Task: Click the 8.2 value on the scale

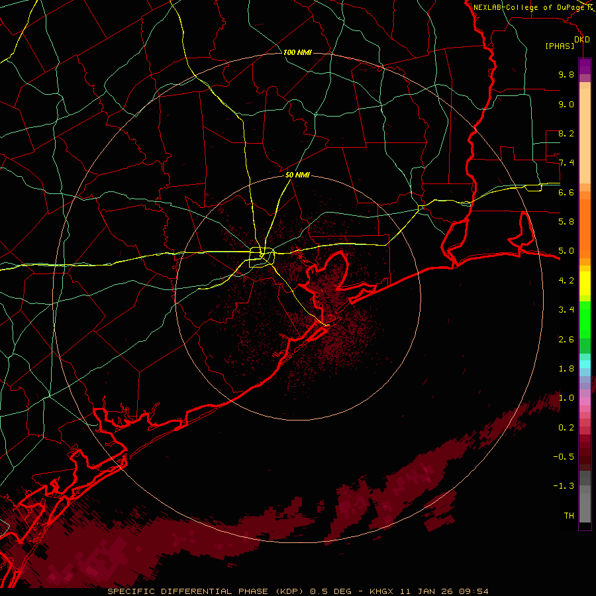Action: click(566, 133)
